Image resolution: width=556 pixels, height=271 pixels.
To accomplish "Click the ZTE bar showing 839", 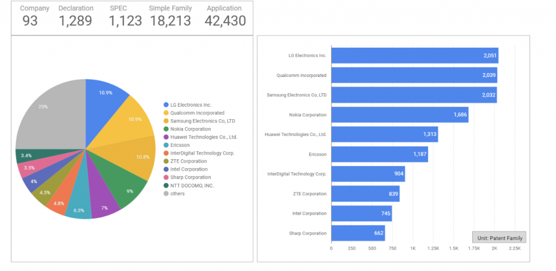I will (365, 194).
